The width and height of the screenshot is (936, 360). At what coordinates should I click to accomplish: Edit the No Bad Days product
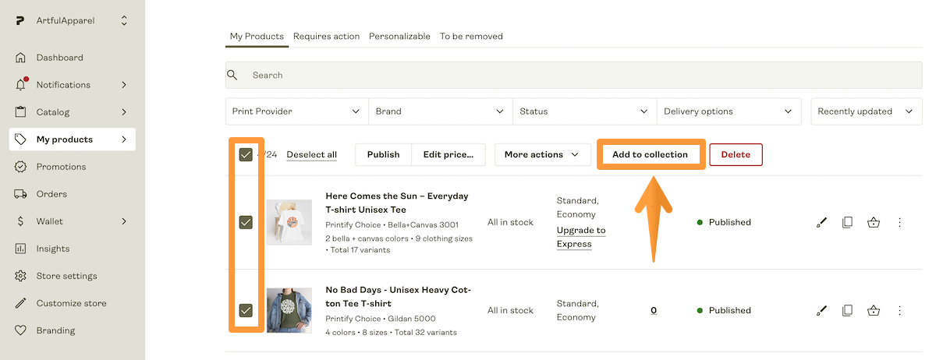click(x=821, y=310)
